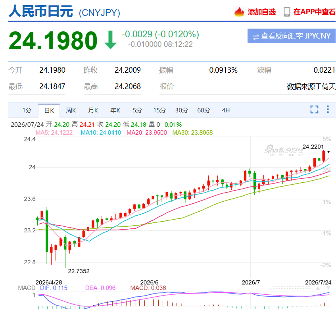
Task: Click swap arrows icon in reverse rate button
Action: (x=256, y=37)
